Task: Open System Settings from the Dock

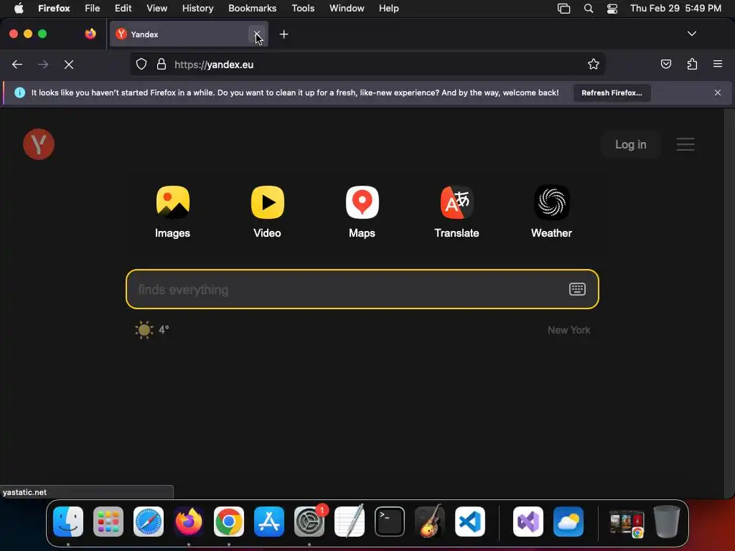Action: pos(309,522)
